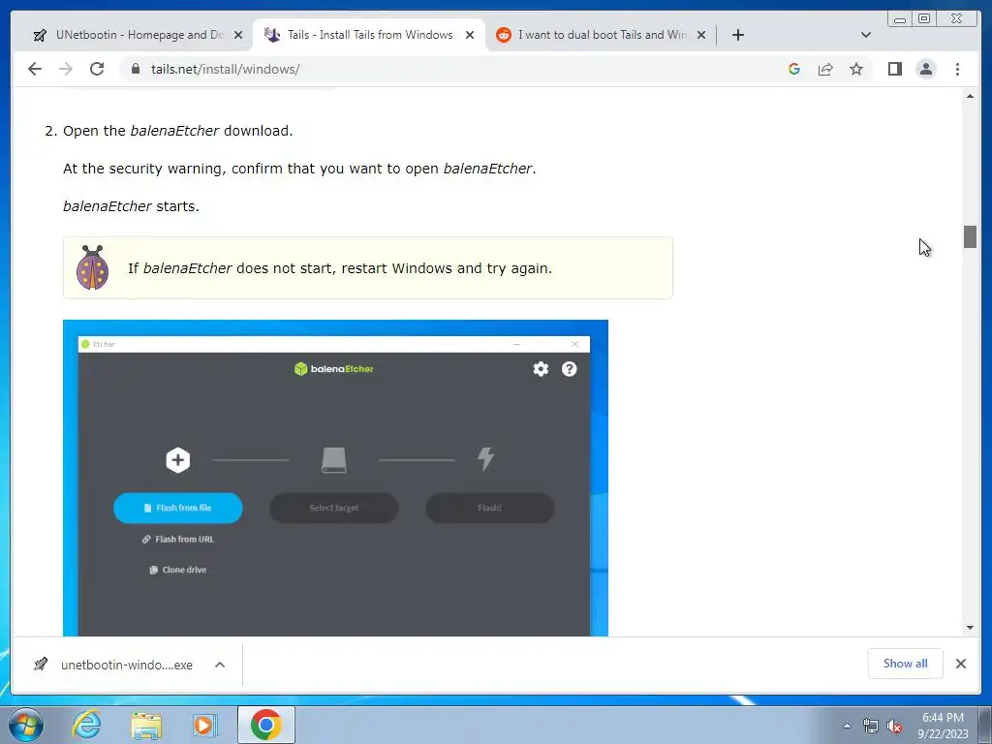This screenshot has width=992, height=744.
Task: Open Windows Explorer file manager
Action: point(146,725)
